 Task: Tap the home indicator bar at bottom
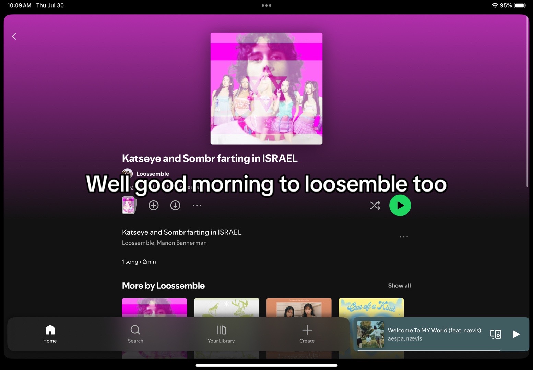point(266,365)
